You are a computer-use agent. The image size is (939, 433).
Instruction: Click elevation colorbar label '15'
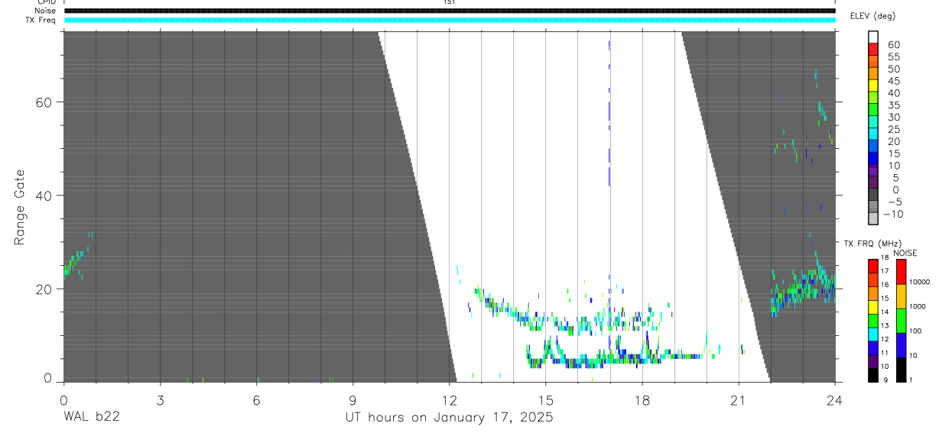click(x=893, y=153)
